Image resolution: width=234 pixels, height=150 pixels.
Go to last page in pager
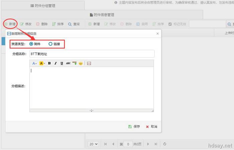tap(156, 144)
